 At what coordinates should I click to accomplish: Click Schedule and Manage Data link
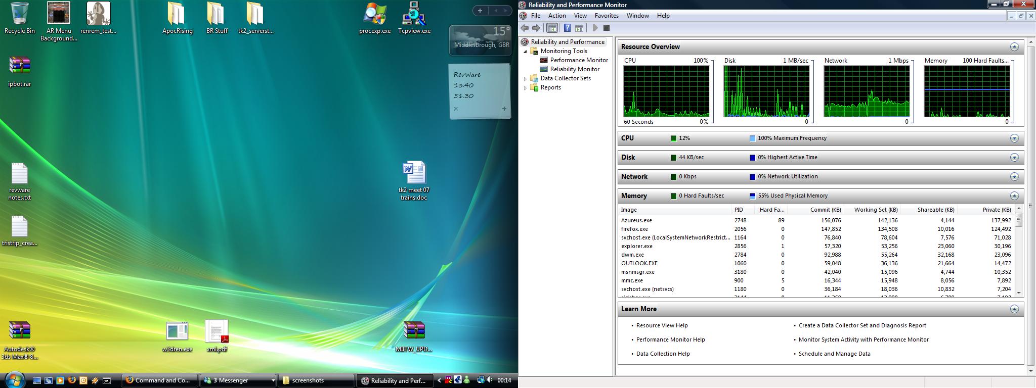point(834,354)
